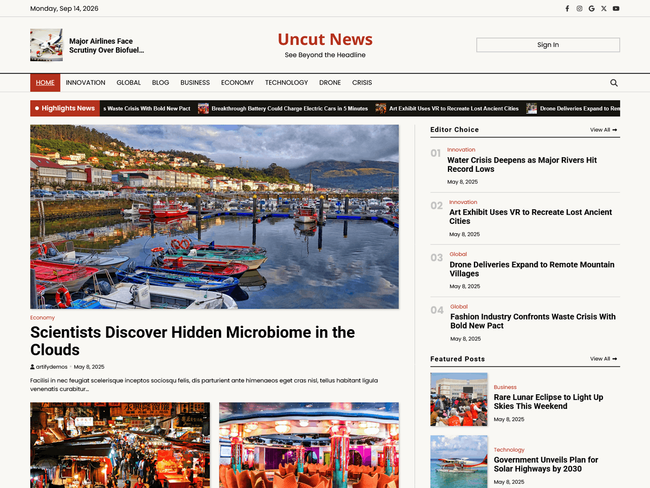Click Business tag above Rare Lunar Eclipse

505,387
